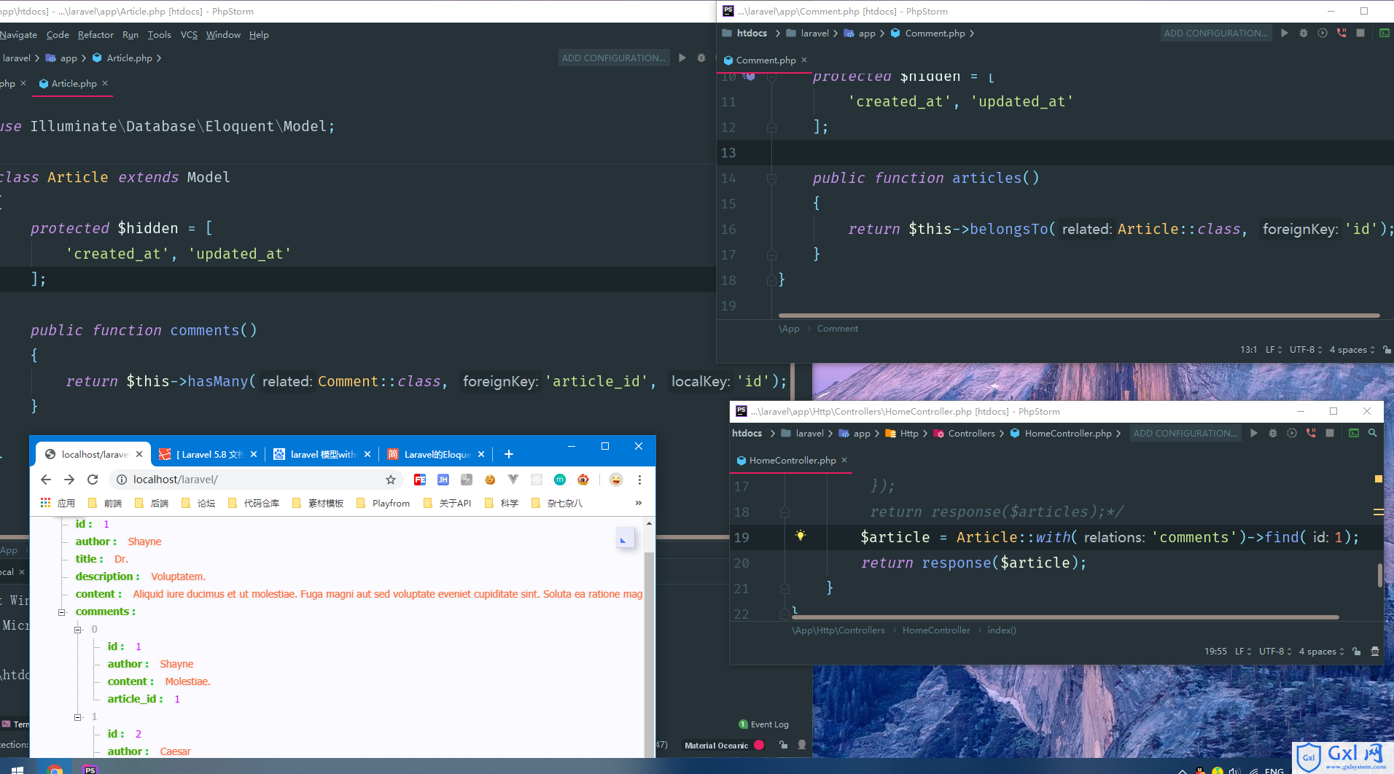Click Run play icon in Article.php window

click(682, 58)
